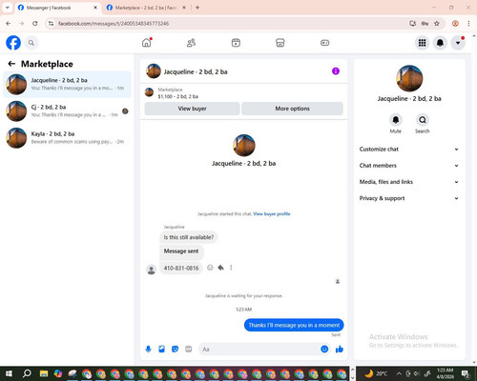Open the taskbar clock showing 1:23 AM
This screenshot has width=477, height=381.
(445, 373)
